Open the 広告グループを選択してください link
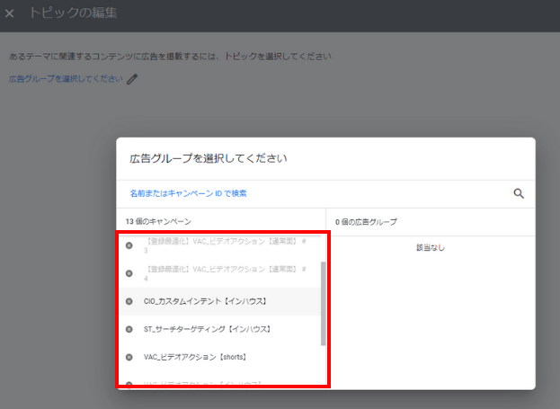Image resolution: width=560 pixels, height=409 pixels. click(x=66, y=79)
